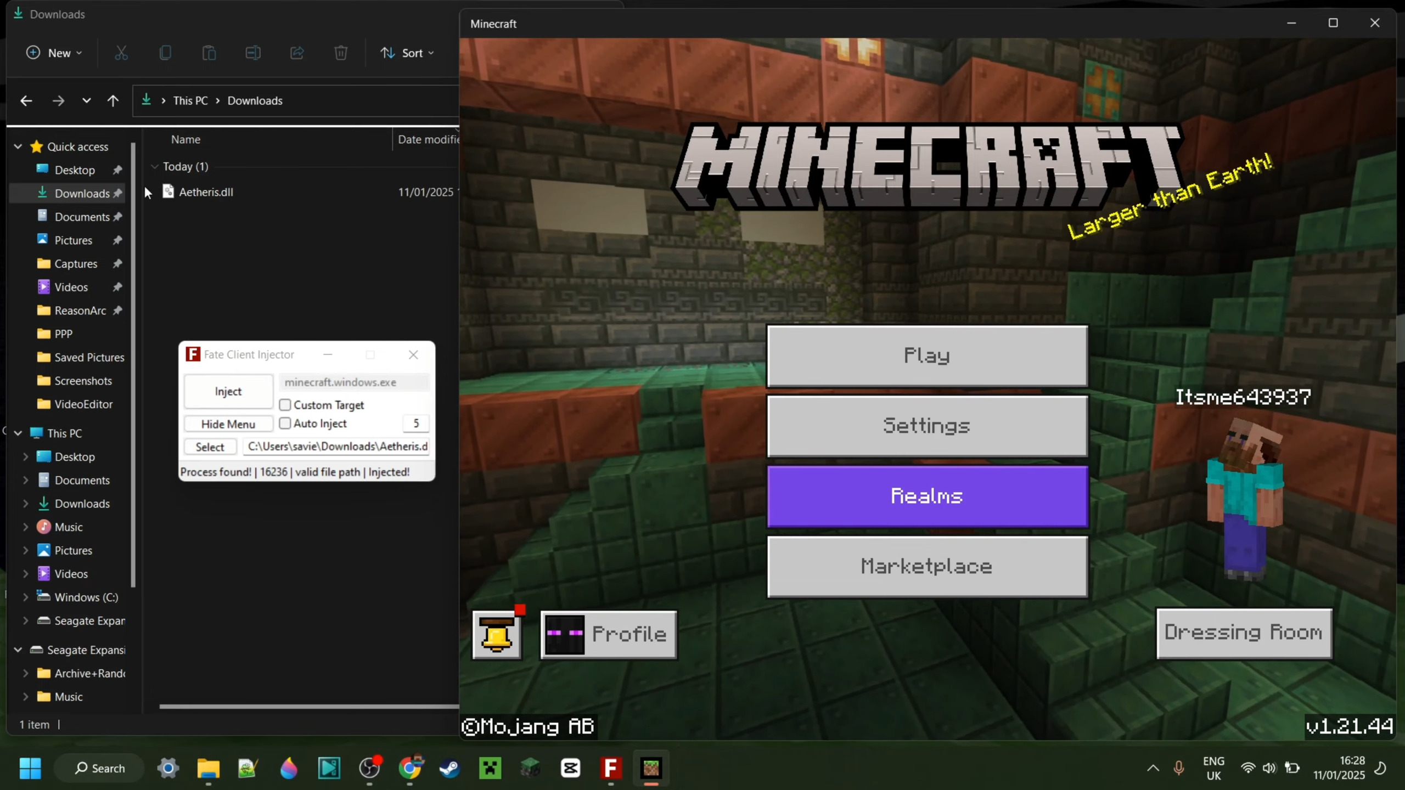The width and height of the screenshot is (1405, 790).
Task: Open recent locations dropdown arrow
Action: (x=86, y=100)
